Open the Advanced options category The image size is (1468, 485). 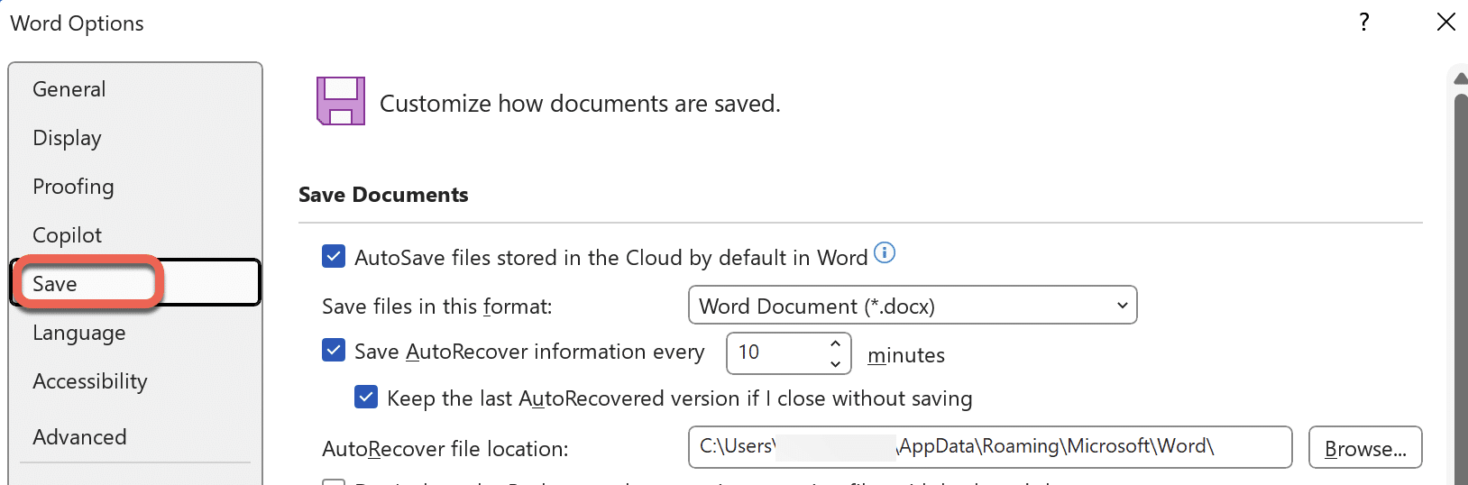[x=80, y=437]
